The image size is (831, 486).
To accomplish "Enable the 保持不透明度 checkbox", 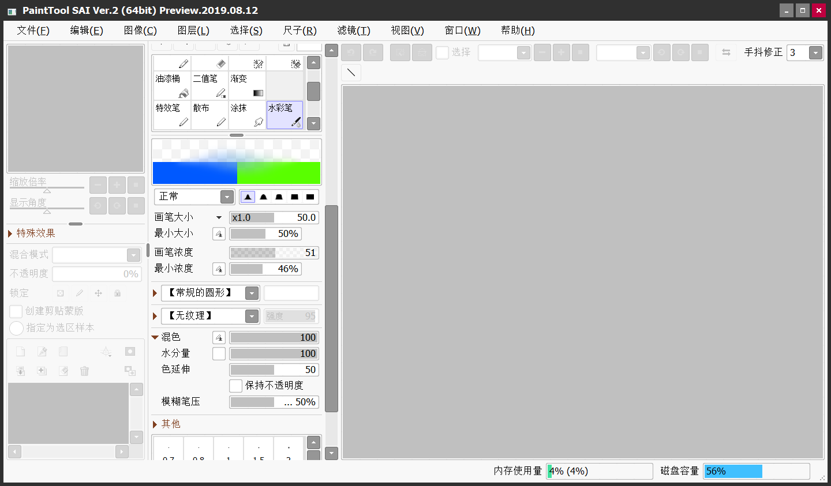I will coord(235,386).
